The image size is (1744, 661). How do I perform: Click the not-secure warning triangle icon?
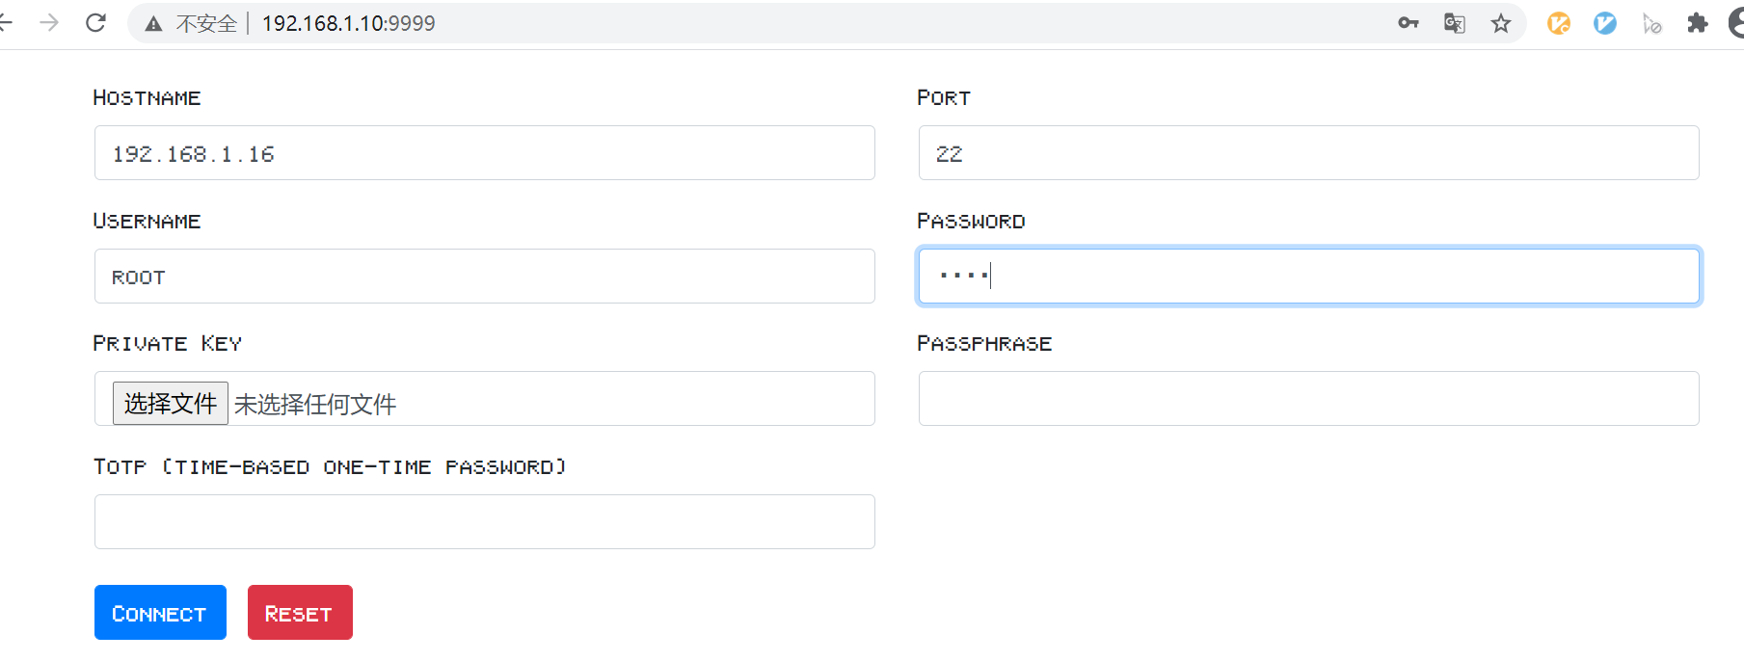point(153,24)
